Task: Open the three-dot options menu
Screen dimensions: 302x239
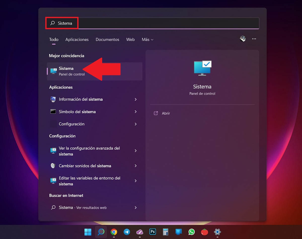Action: (254, 39)
